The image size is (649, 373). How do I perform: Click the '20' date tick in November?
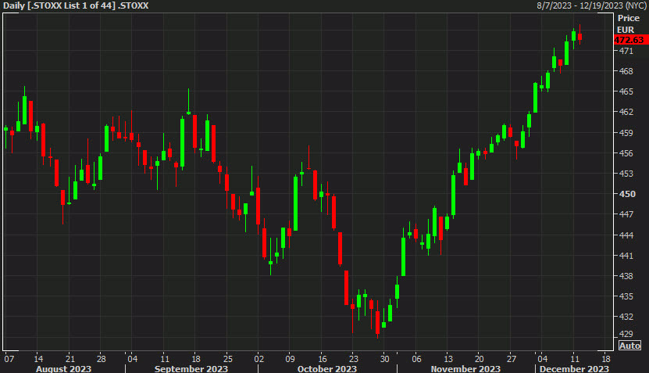pos(479,359)
